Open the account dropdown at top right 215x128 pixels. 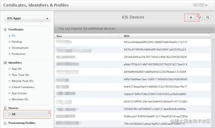point(200,5)
